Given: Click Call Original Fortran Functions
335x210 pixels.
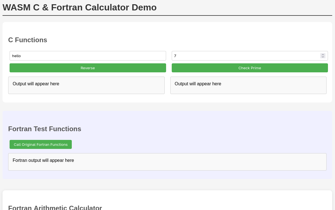Looking at the screenshot, I should coord(41,144).
